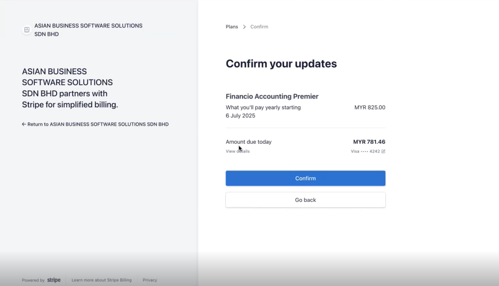Click the Confirm your updates heading

coord(281,64)
